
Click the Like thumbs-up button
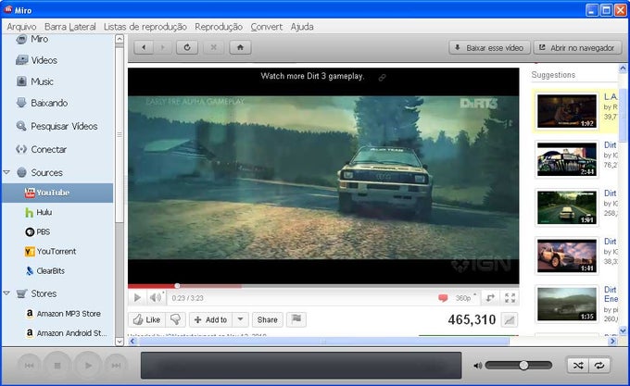point(146,319)
